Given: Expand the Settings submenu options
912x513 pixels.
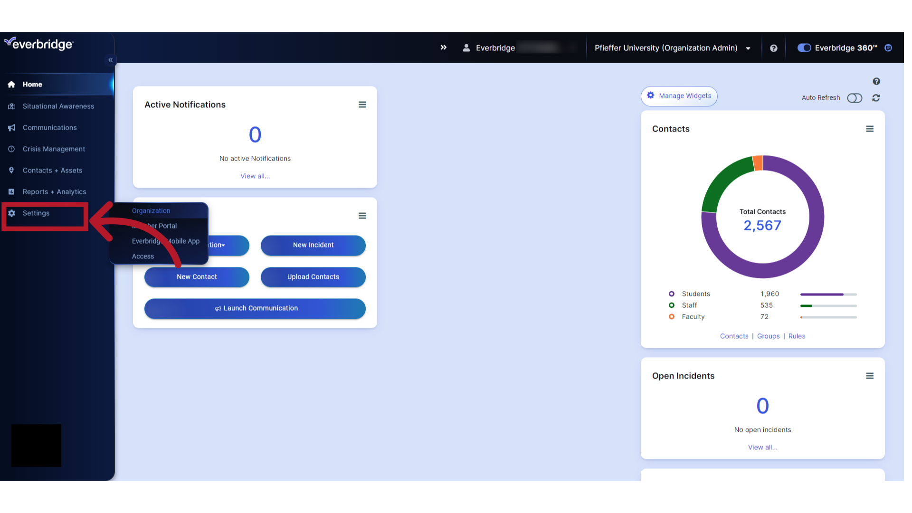Looking at the screenshot, I should click(x=36, y=213).
